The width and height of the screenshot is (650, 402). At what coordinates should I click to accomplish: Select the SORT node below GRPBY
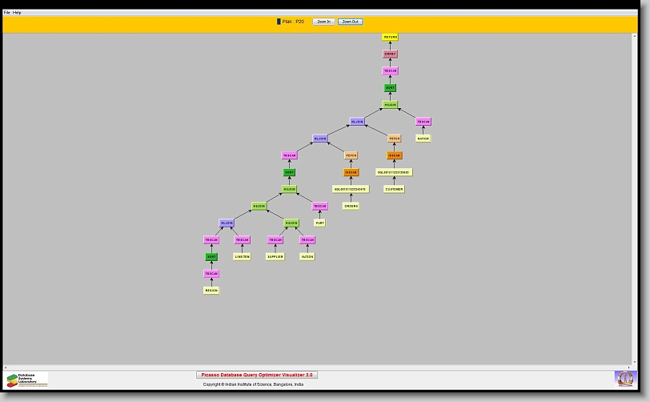(x=390, y=88)
